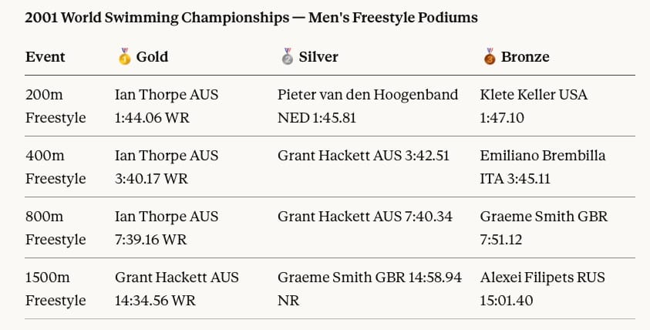Viewport: 650px width, 330px height.
Task: Select the 800m Freestyle event cell
Action: pyautogui.click(x=56, y=227)
